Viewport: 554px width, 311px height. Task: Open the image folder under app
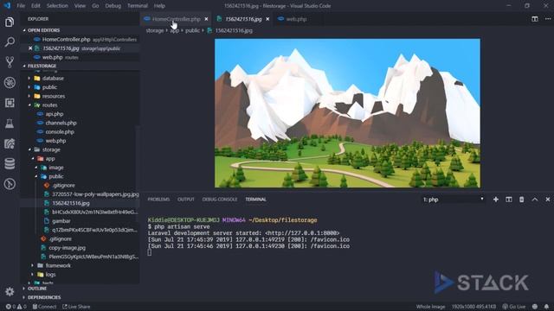point(55,168)
